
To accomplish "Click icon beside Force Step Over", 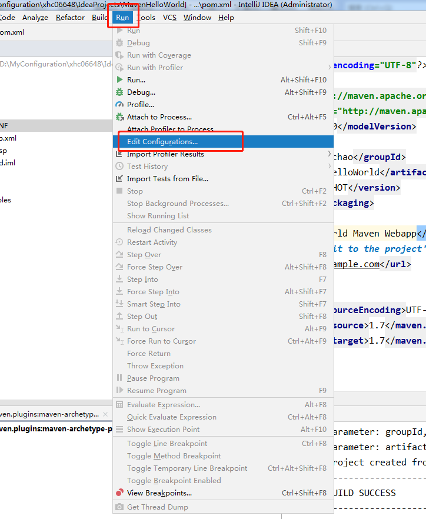I will click(119, 267).
